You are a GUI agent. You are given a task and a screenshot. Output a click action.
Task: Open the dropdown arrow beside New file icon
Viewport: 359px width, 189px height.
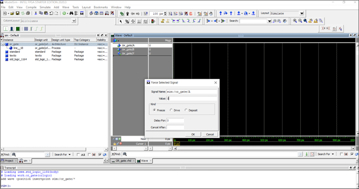coord(8,13)
